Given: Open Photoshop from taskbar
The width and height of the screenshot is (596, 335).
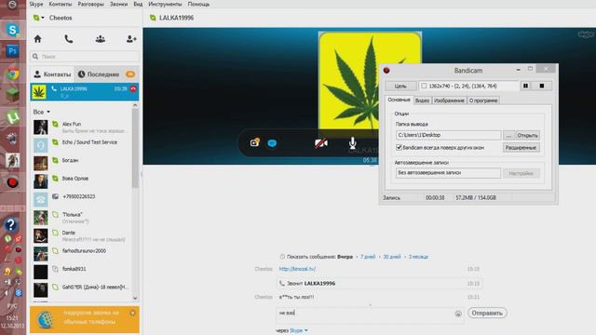Looking at the screenshot, I should coord(12,51).
